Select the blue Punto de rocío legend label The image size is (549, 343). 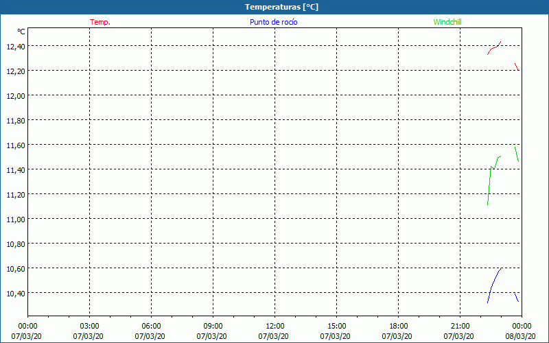[x=273, y=22]
